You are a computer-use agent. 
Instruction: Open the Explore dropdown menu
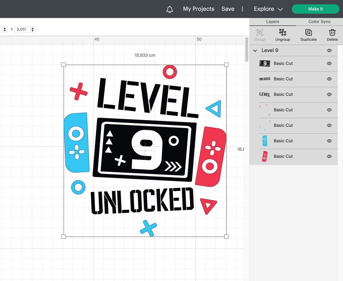click(x=267, y=9)
